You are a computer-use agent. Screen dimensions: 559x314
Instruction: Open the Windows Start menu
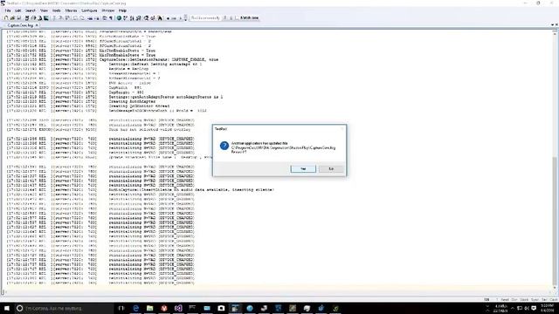(7, 308)
